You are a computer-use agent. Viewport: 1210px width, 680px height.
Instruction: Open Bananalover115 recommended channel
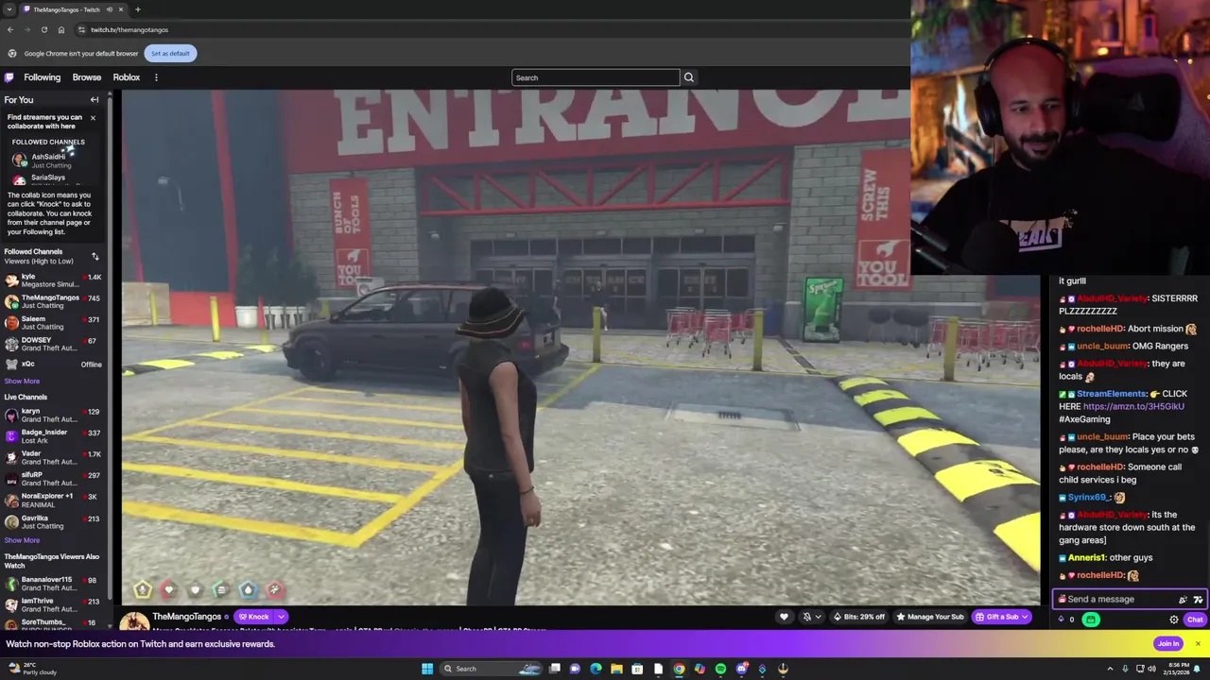tap(53, 584)
